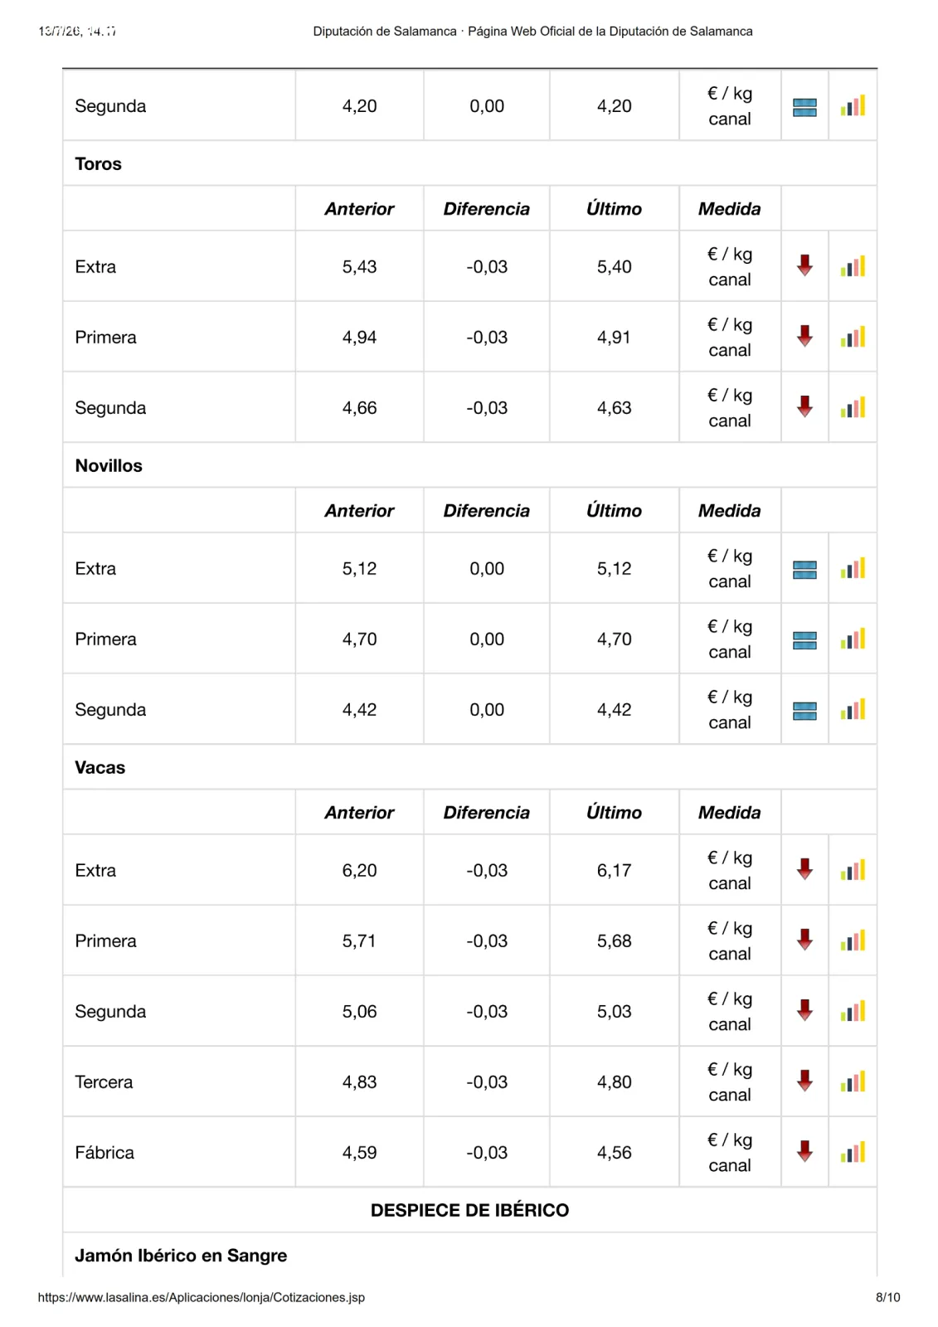Click the red down arrow for Toros Primera

click(x=804, y=336)
